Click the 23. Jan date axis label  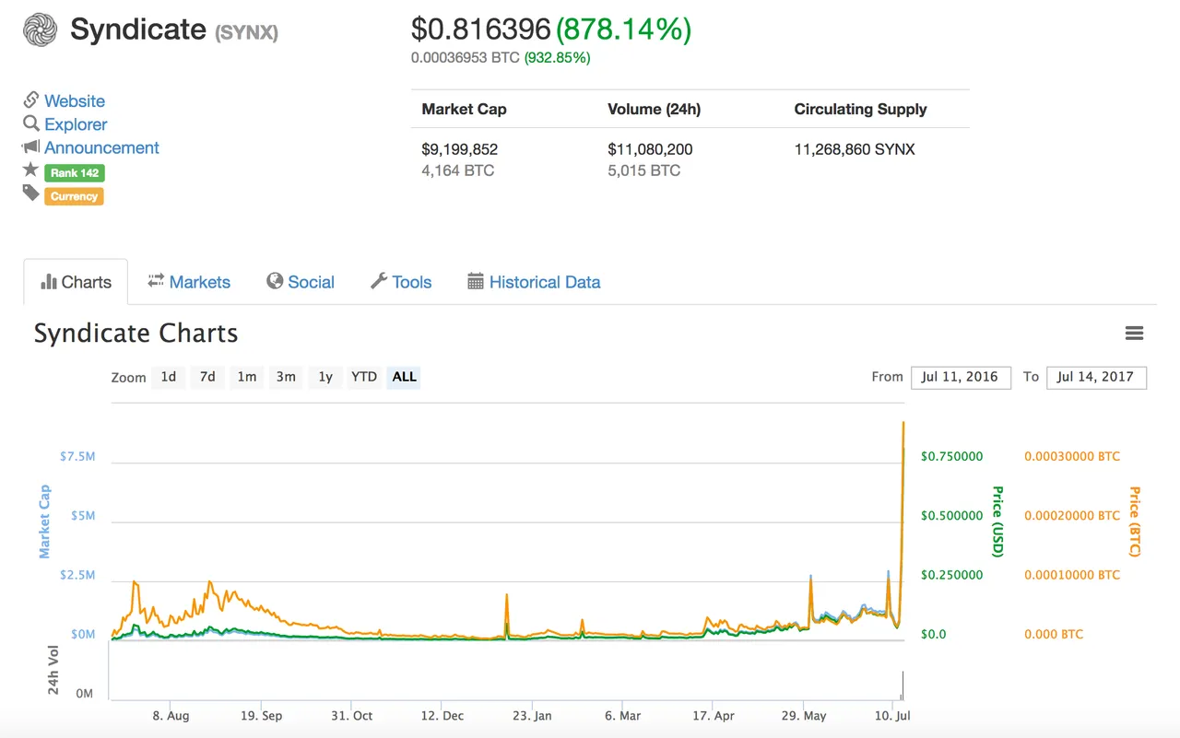tap(532, 715)
